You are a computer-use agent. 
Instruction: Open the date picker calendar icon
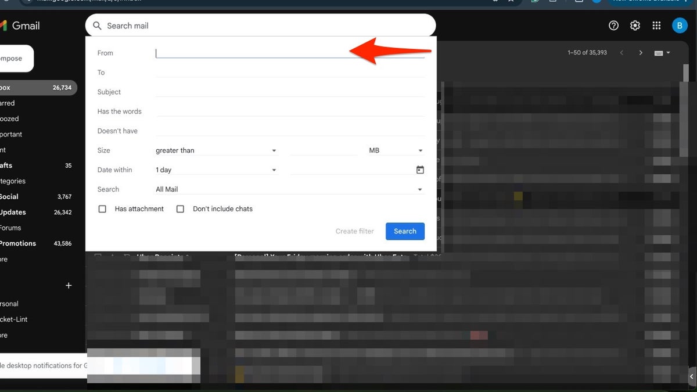419,170
